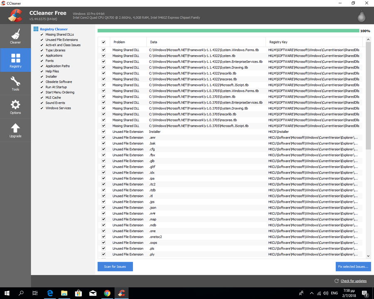Image resolution: width=374 pixels, height=299 pixels.
Task: Click the volume speaker tray icon
Action: coord(325,293)
